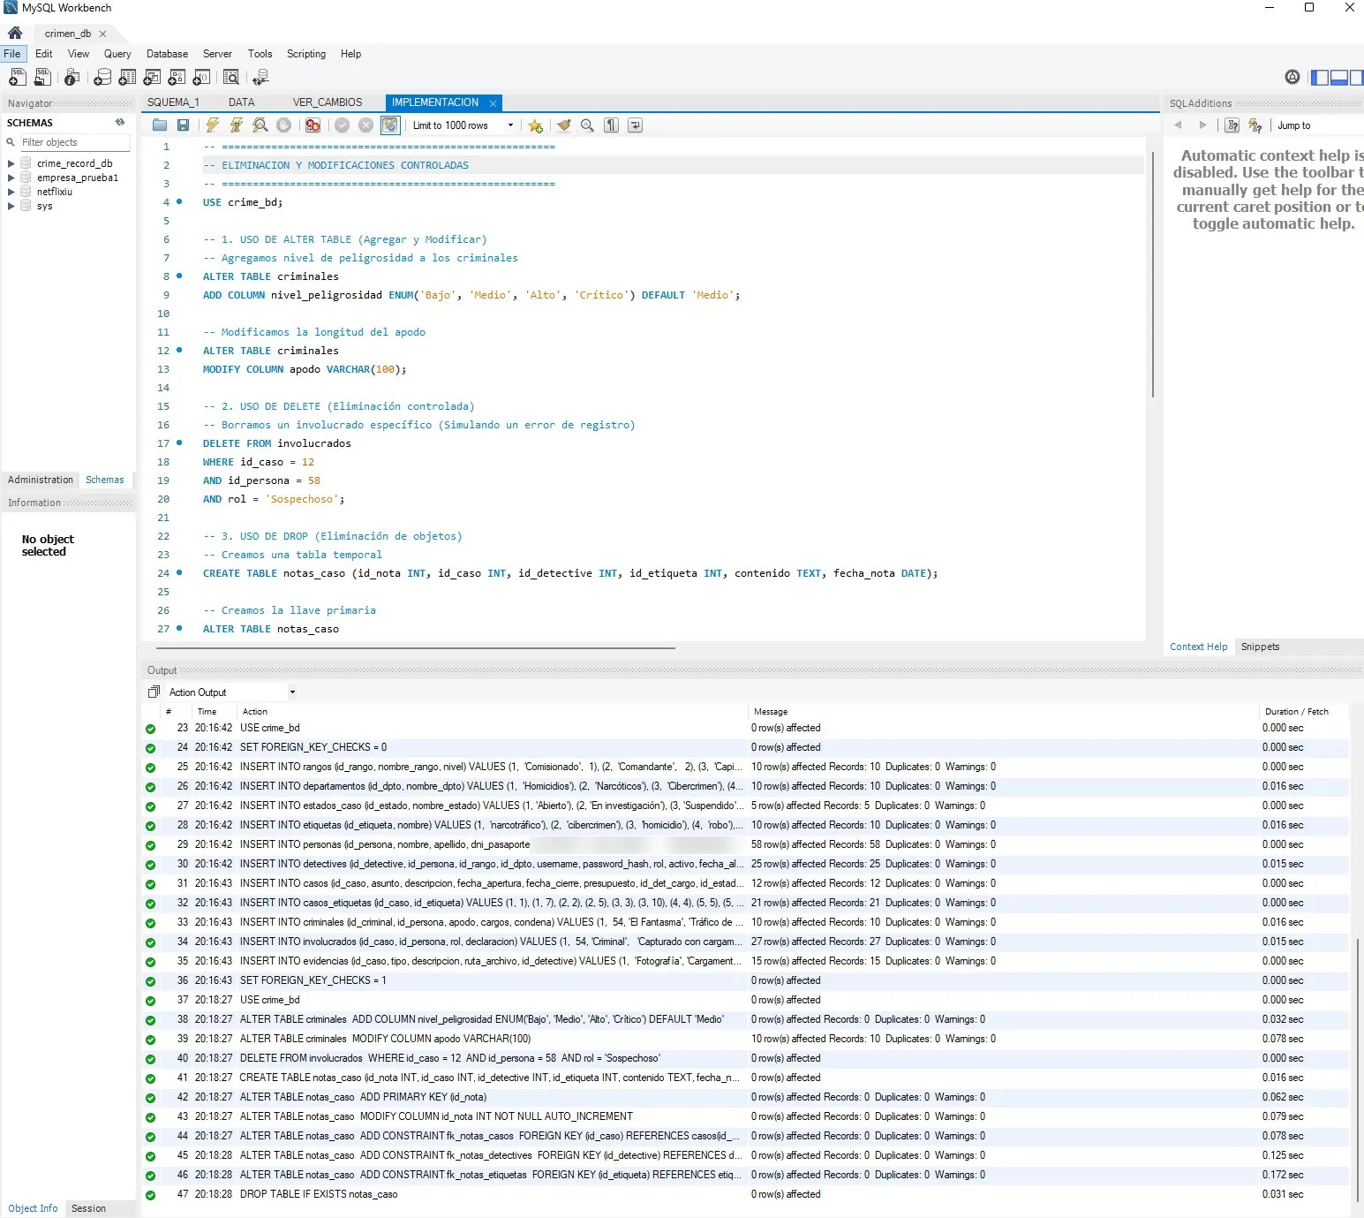This screenshot has width=1364, height=1218.
Task: Expand the empresa_prueba1 schema
Action: click(x=11, y=178)
